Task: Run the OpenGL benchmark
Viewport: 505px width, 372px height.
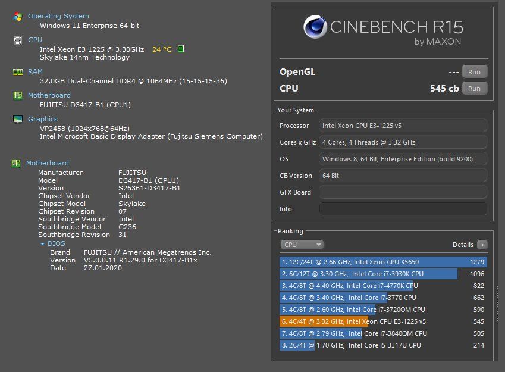Action: pos(475,72)
